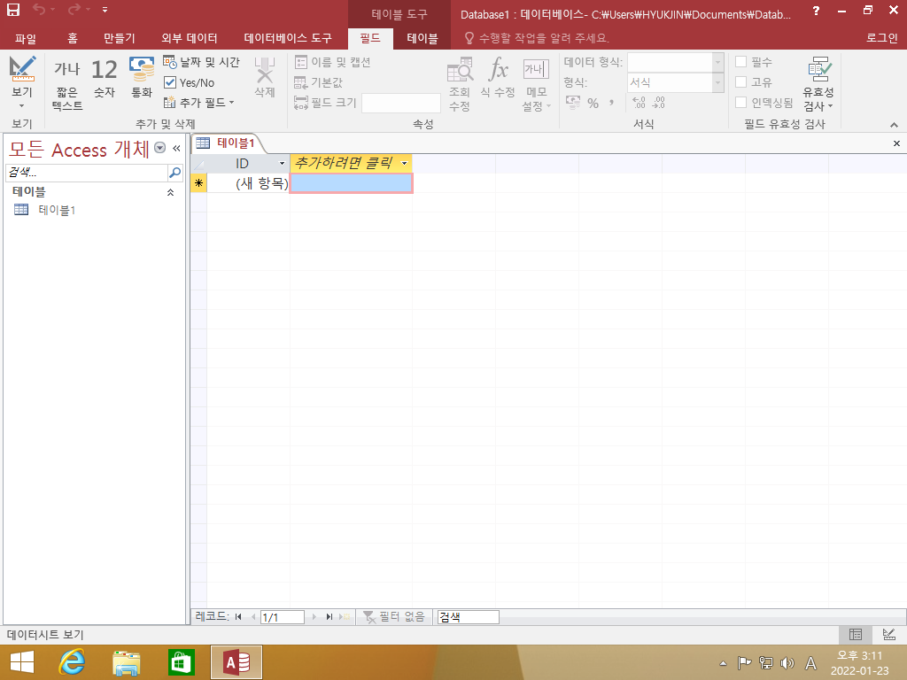Select the new record row selector
This screenshot has width=907, height=680.
(x=199, y=183)
